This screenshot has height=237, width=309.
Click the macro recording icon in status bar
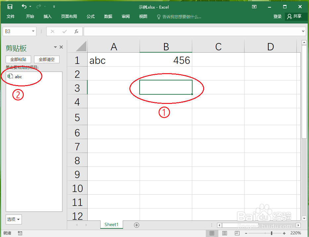coord(20,233)
